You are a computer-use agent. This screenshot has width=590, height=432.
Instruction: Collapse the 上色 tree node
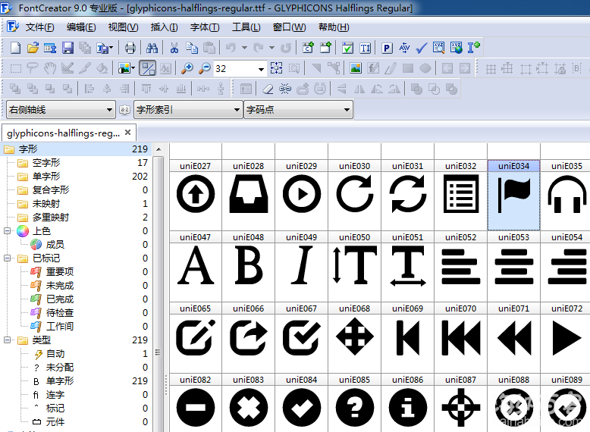pyautogui.click(x=7, y=231)
